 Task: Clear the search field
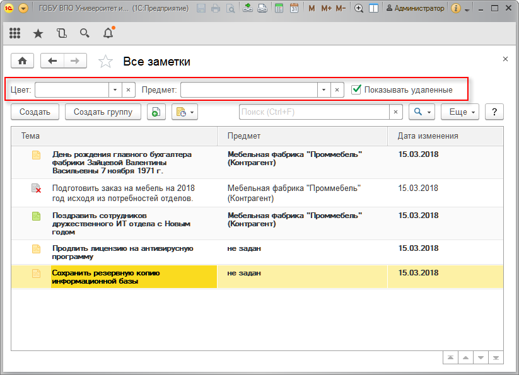(x=396, y=112)
